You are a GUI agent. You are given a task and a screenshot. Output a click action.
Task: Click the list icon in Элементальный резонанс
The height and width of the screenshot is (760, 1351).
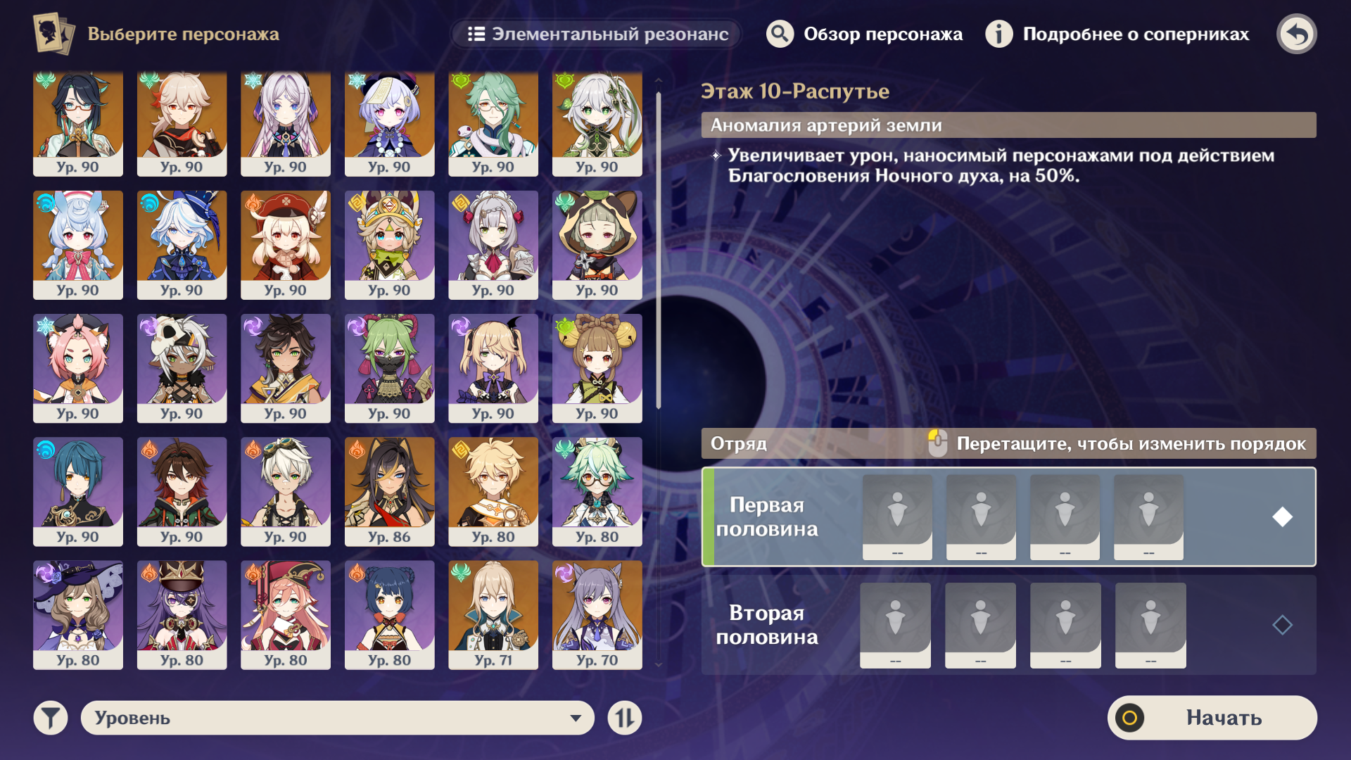tap(476, 34)
